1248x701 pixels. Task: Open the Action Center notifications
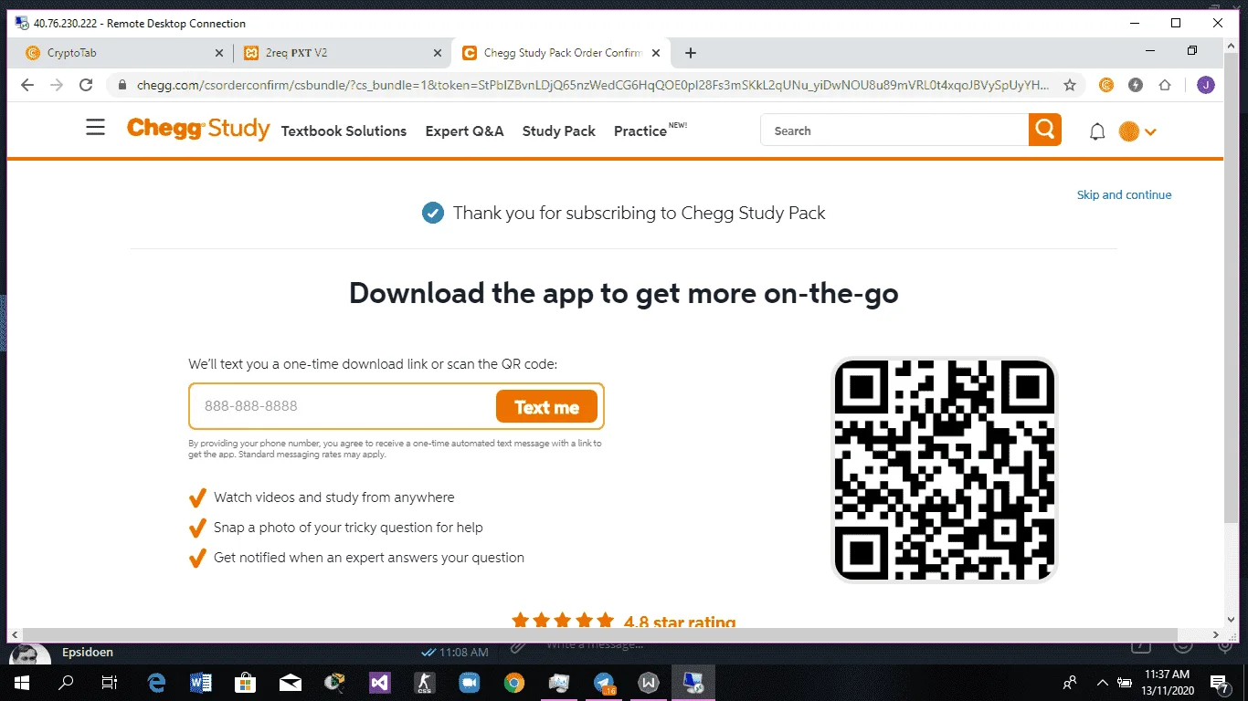pyautogui.click(x=1220, y=682)
